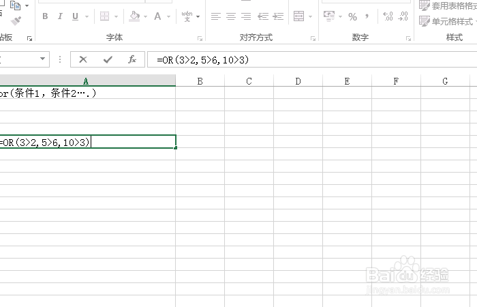477x307 pixels.
Task: Open underline style dropdown arrow
Action: click(x=87, y=16)
